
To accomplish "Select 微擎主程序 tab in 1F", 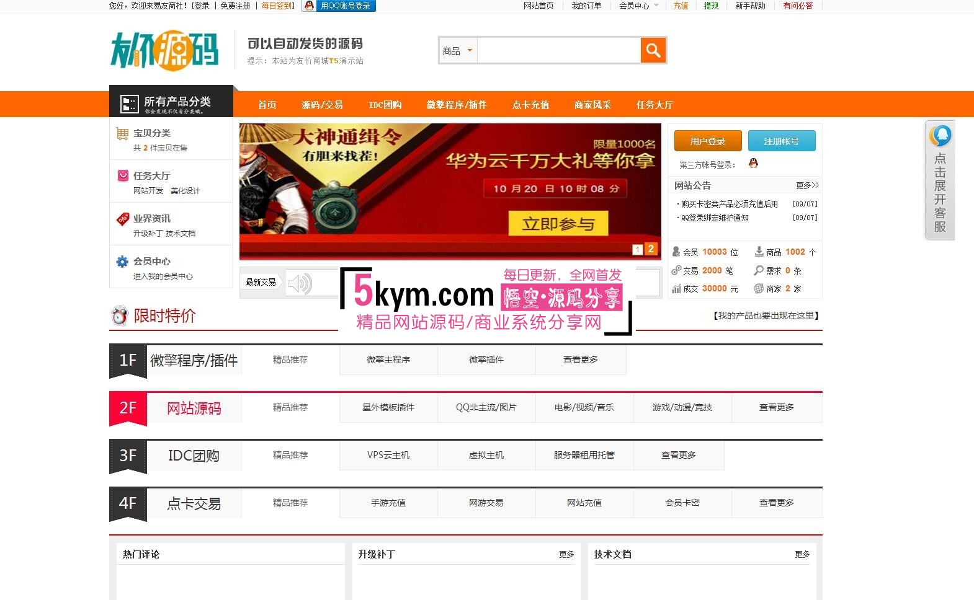I will click(388, 360).
